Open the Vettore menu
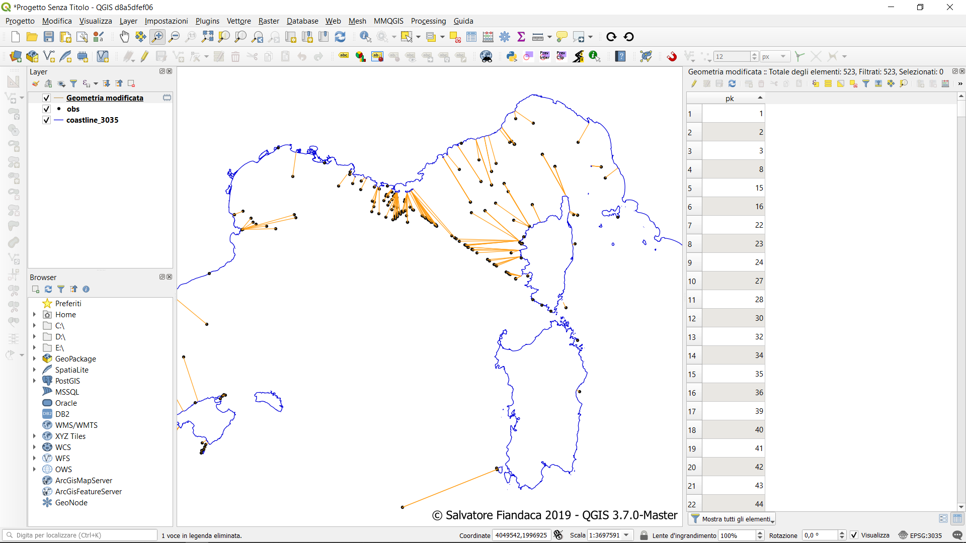The height and width of the screenshot is (543, 966). click(238, 21)
